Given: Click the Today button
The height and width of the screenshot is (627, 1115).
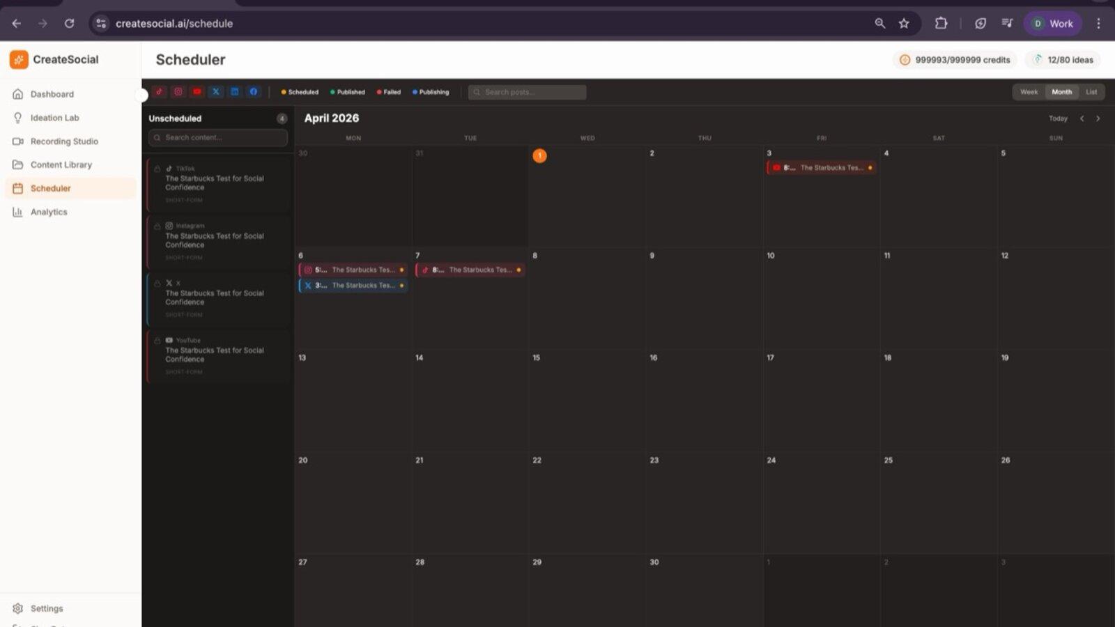Looking at the screenshot, I should point(1058,118).
